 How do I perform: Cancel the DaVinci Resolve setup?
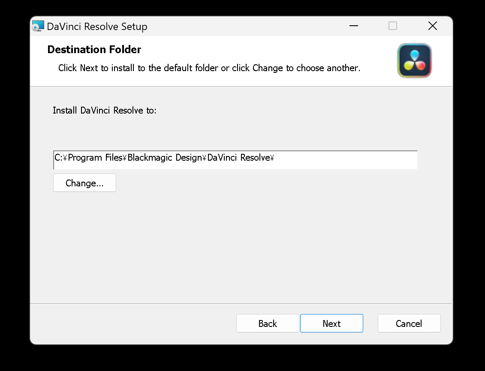point(409,323)
